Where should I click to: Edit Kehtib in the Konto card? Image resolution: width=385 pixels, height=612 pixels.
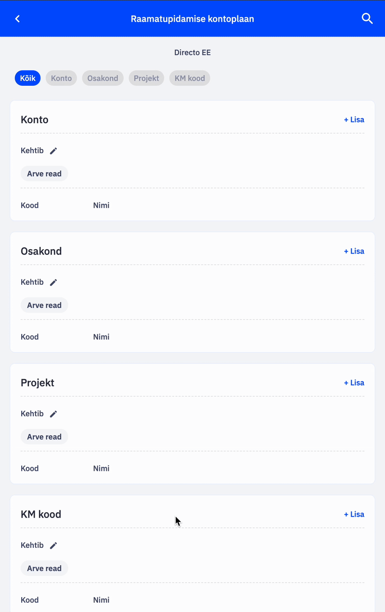point(53,151)
